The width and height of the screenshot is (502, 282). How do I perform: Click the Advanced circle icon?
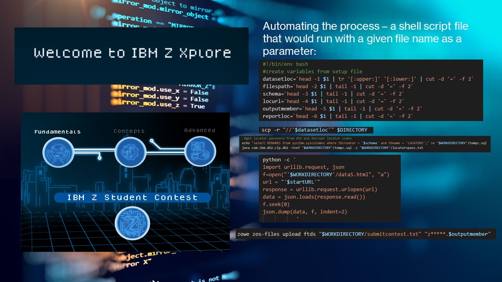tap(200, 151)
